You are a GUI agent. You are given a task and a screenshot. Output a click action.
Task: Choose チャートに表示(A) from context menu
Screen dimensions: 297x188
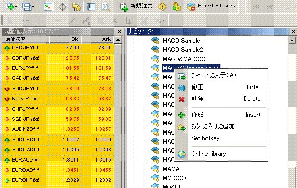pyautogui.click(x=221, y=75)
